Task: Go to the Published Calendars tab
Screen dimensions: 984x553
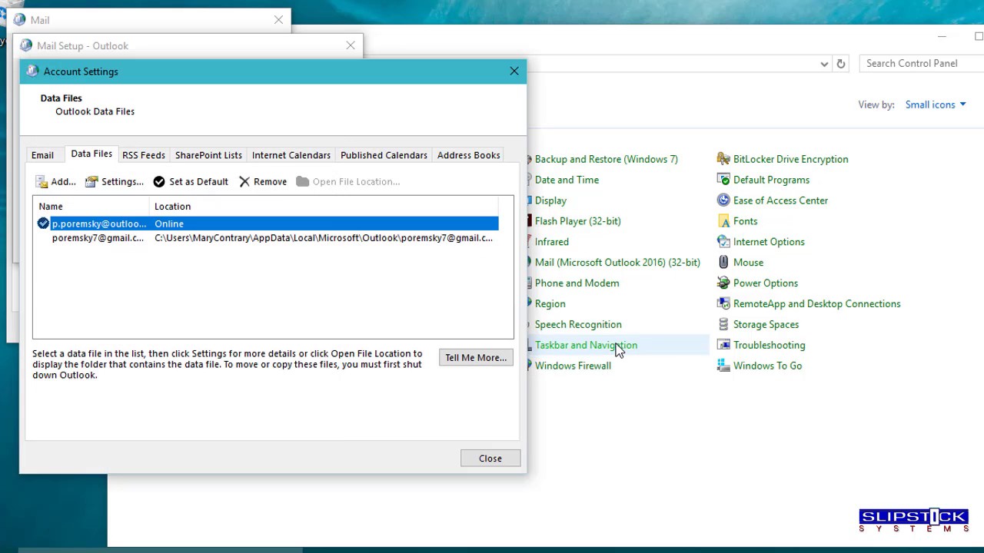Action: tap(384, 155)
